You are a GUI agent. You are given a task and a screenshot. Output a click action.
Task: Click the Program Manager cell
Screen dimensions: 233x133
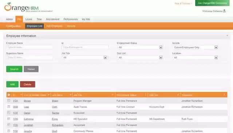coord(83,101)
